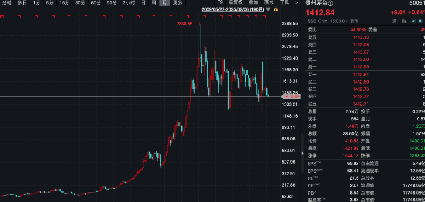The height and width of the screenshot is (202, 425).
Task: Open the date range dropdown triangle
Action: pyautogui.click(x=268, y=10)
